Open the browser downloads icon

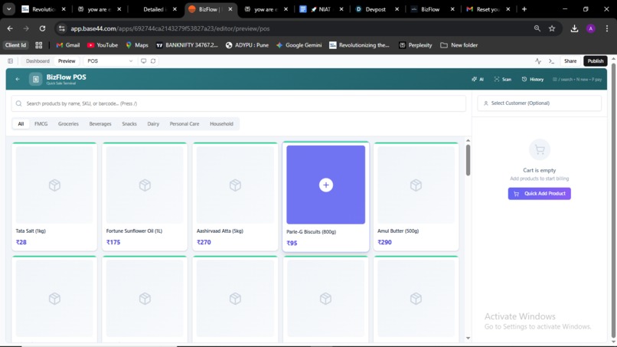[574, 28]
